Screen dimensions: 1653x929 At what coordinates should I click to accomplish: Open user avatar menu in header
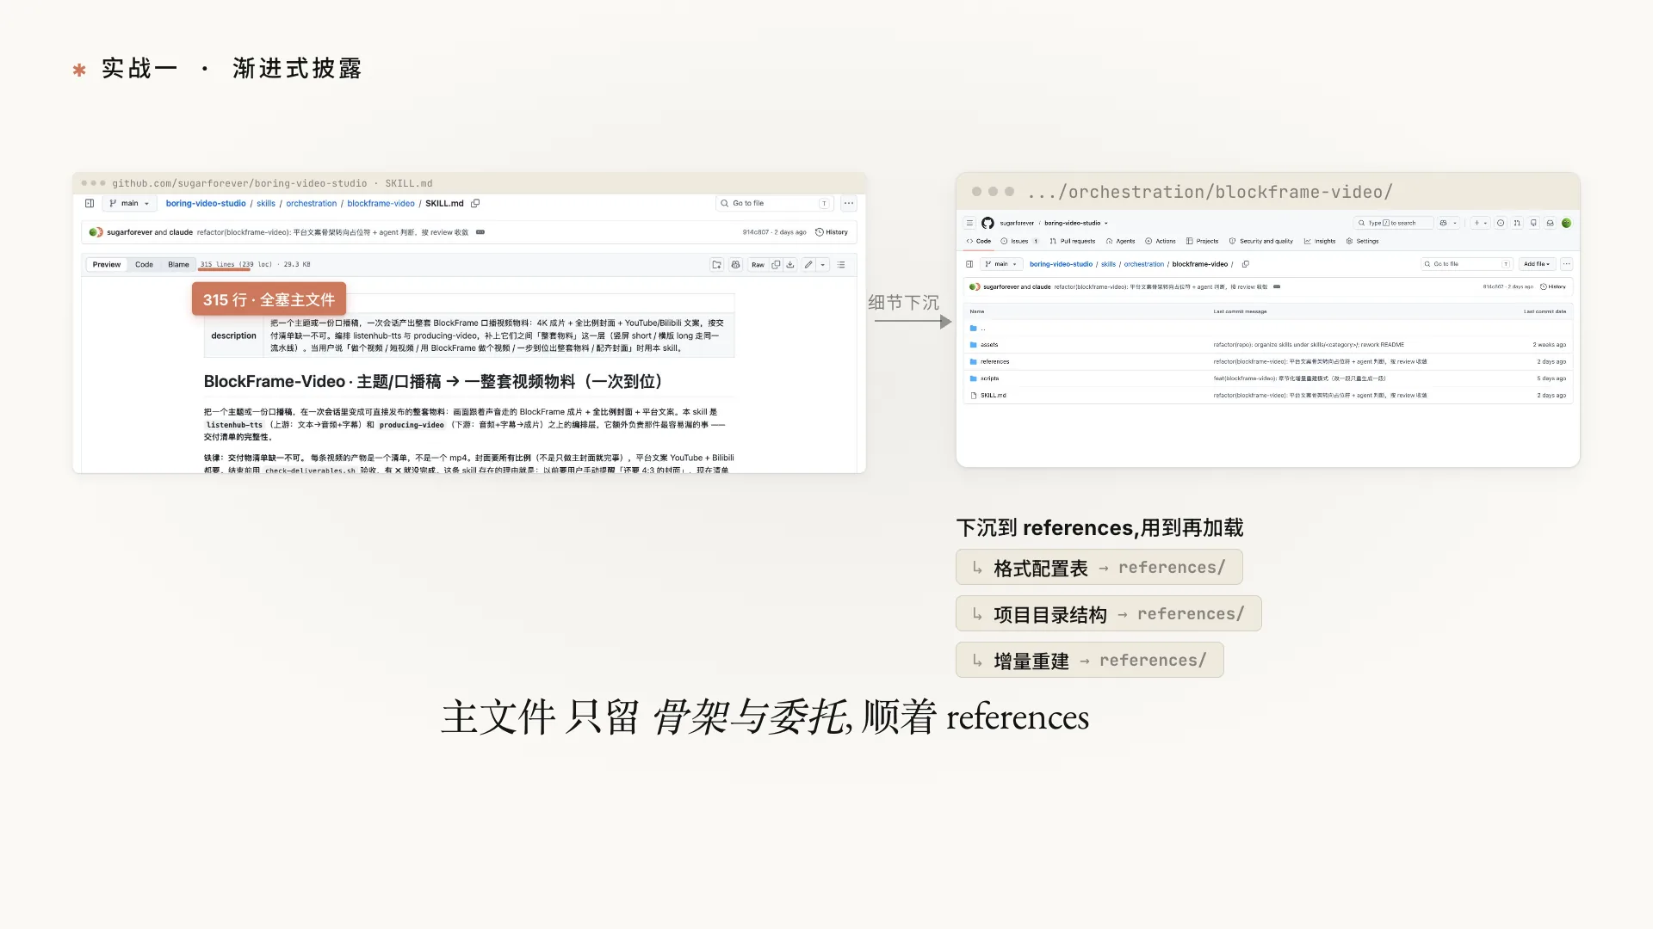click(x=1566, y=223)
